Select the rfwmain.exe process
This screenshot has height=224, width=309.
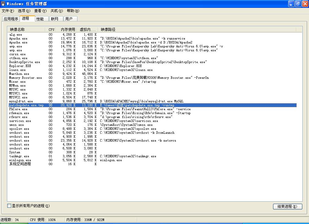pyautogui.click(x=153, y=113)
